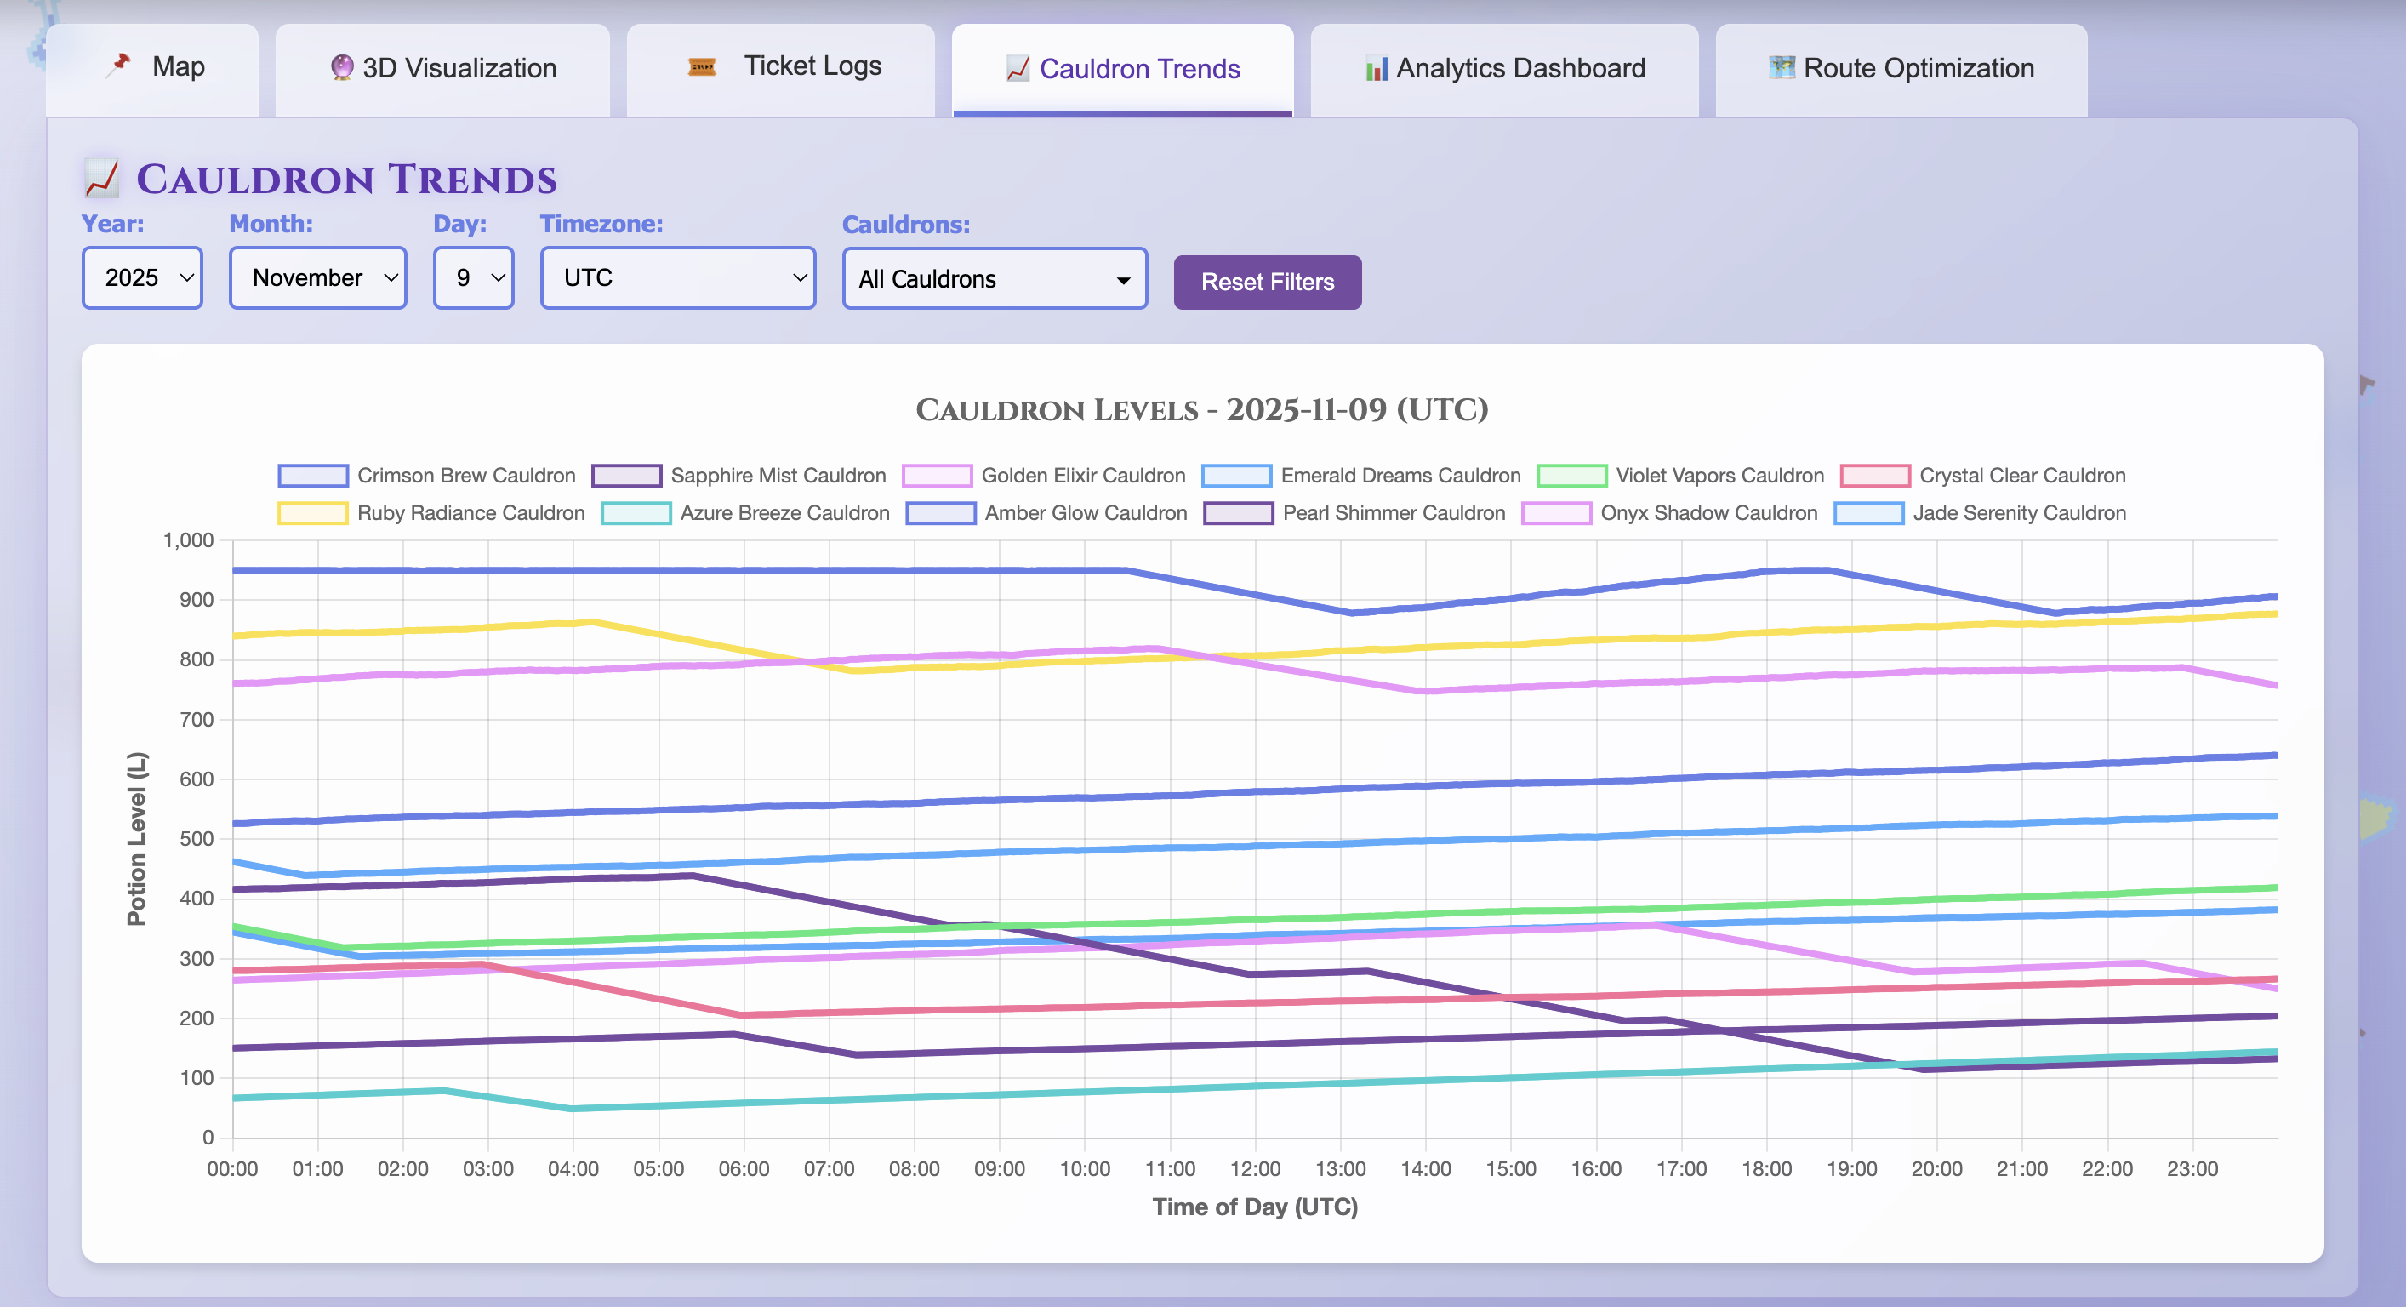The image size is (2406, 1307).
Task: Switch to the Analytics Dashboard tab
Action: (1504, 68)
